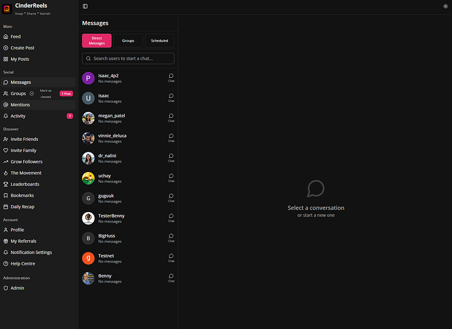Select the megan_patel username text

111,116
